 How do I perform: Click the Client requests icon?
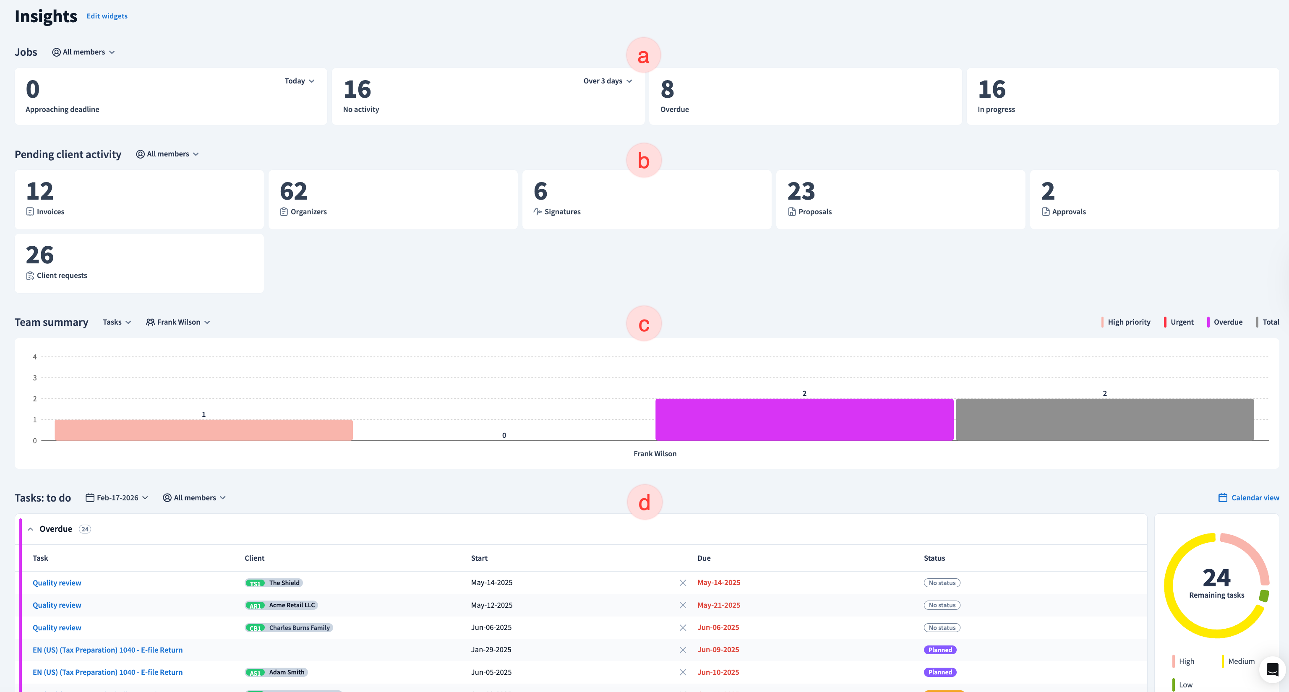coord(30,276)
